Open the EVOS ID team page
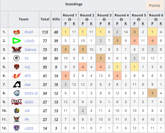Screen dimensions: 165x133 (31, 93)
